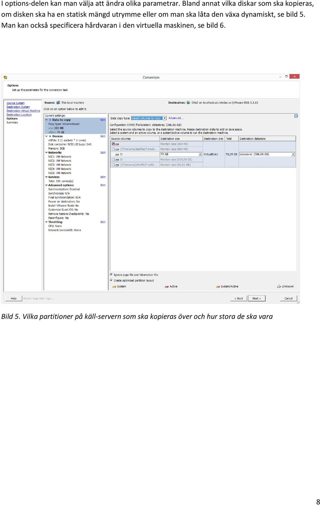
Task: Click the destination ESXi server icon
Action: tap(188, 103)
